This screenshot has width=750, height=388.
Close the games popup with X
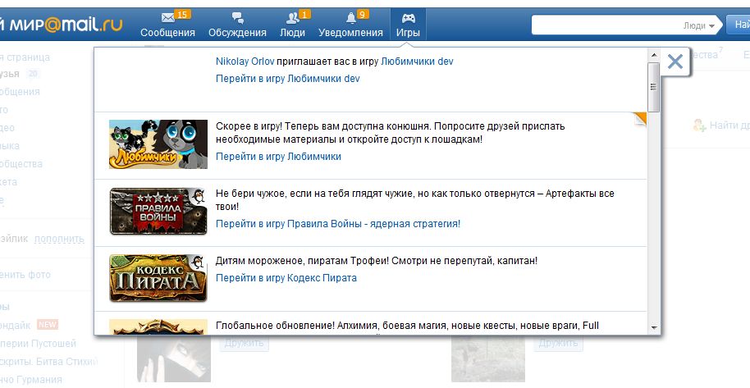[675, 62]
